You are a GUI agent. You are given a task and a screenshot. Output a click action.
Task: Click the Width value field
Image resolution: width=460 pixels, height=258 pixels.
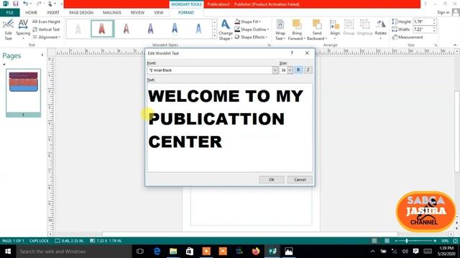423,29
